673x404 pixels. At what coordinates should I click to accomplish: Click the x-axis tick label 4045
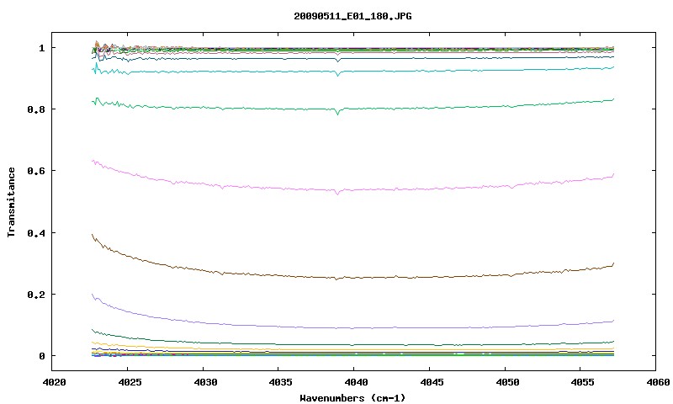432,382
